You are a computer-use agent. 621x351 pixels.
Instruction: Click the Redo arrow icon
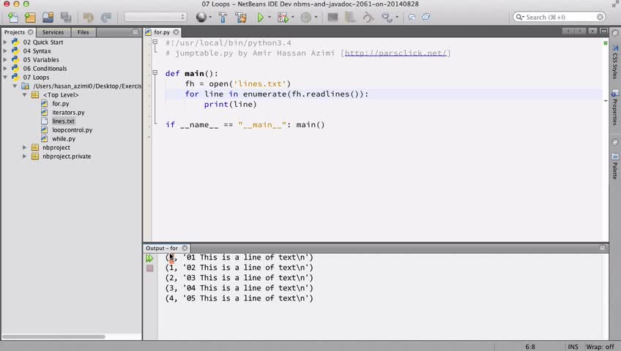[x=105, y=17]
